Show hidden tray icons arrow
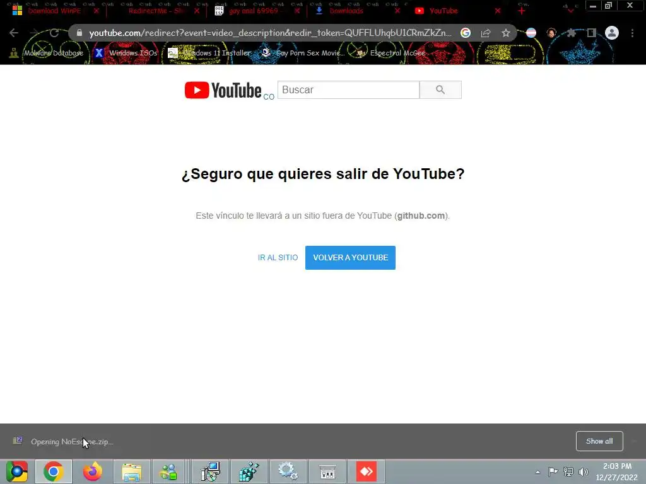 (537, 472)
